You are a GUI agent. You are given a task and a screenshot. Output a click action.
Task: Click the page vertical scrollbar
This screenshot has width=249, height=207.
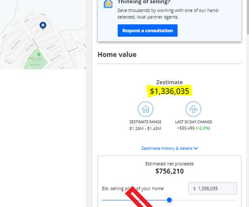click(248, 103)
